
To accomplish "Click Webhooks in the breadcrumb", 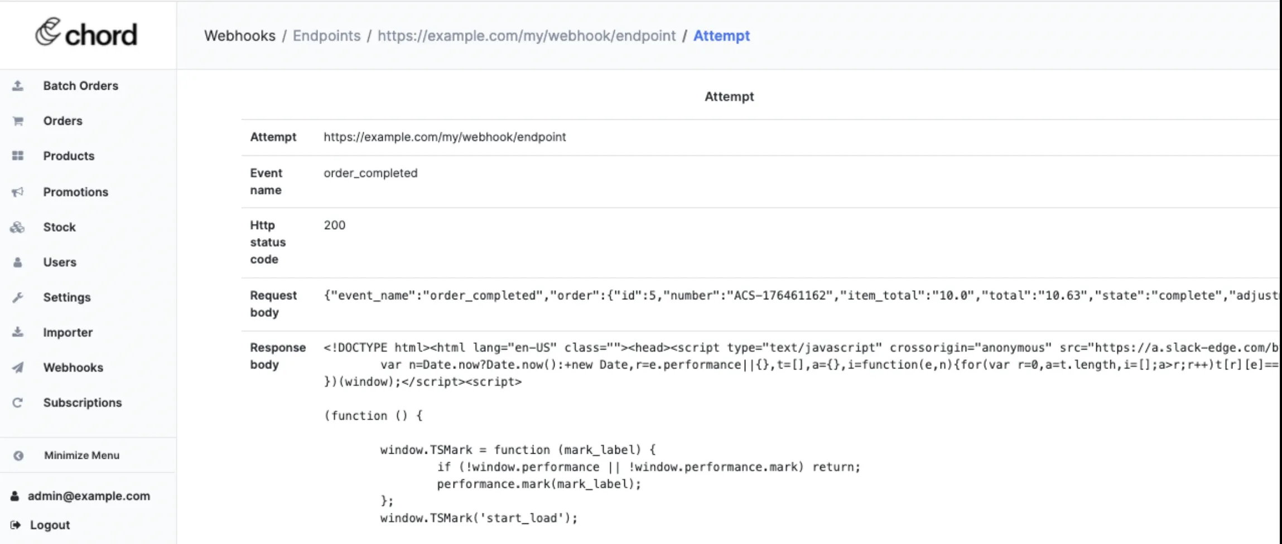I will click(240, 36).
